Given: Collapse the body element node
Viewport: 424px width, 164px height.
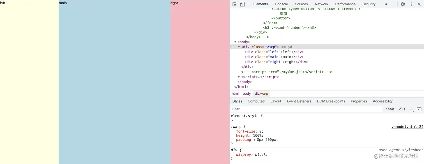Looking at the screenshot, I should pyautogui.click(x=235, y=42).
